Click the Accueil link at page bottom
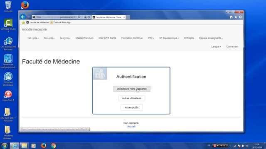Viewport: 266px width, 149px height. tap(131, 127)
